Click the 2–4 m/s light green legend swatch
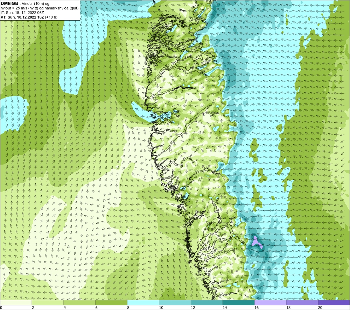Image resolution: width=350 pixels, height=310 pixels. point(48,302)
